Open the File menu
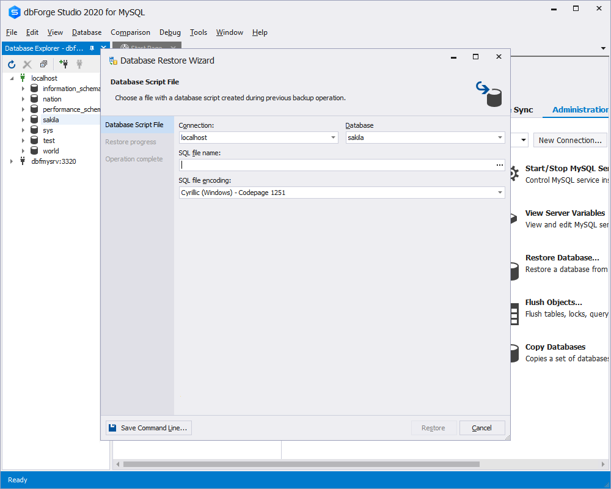 [x=12, y=32]
